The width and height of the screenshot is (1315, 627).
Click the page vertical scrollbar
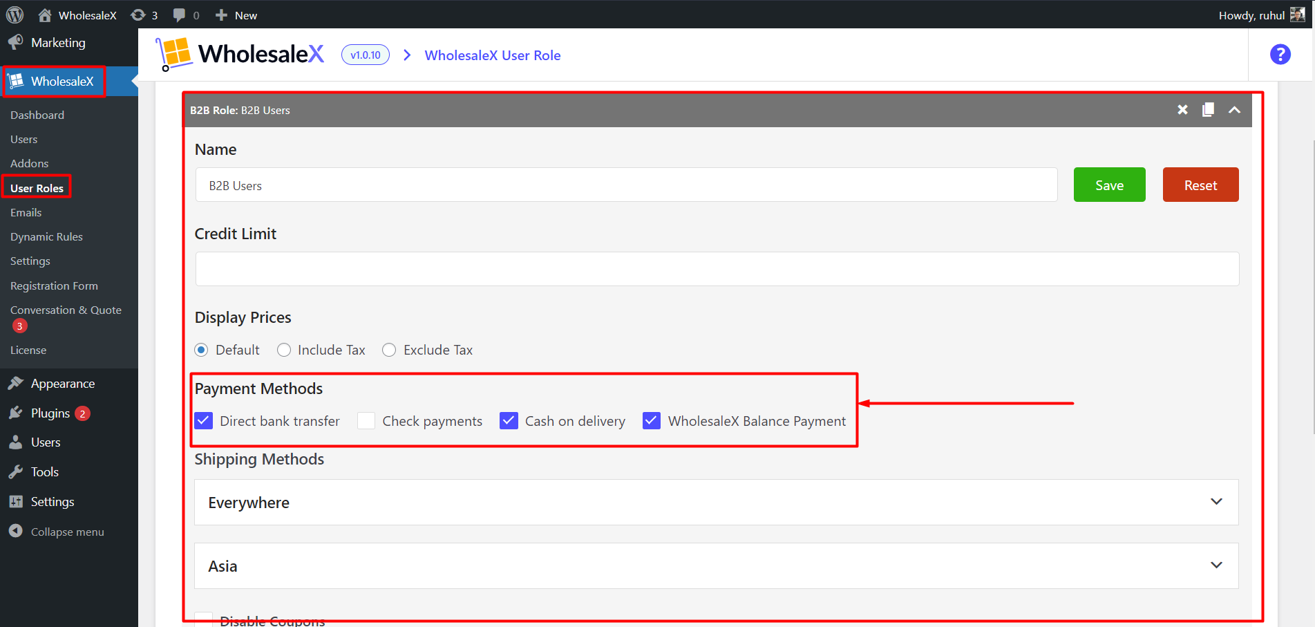(1312, 287)
